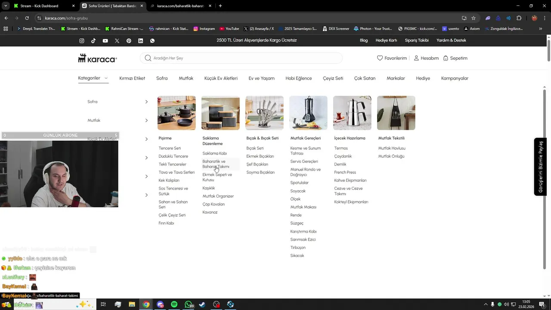This screenshot has height=310, width=551.
Task: Open Sarımsak Ezici link
Action: 303,239
